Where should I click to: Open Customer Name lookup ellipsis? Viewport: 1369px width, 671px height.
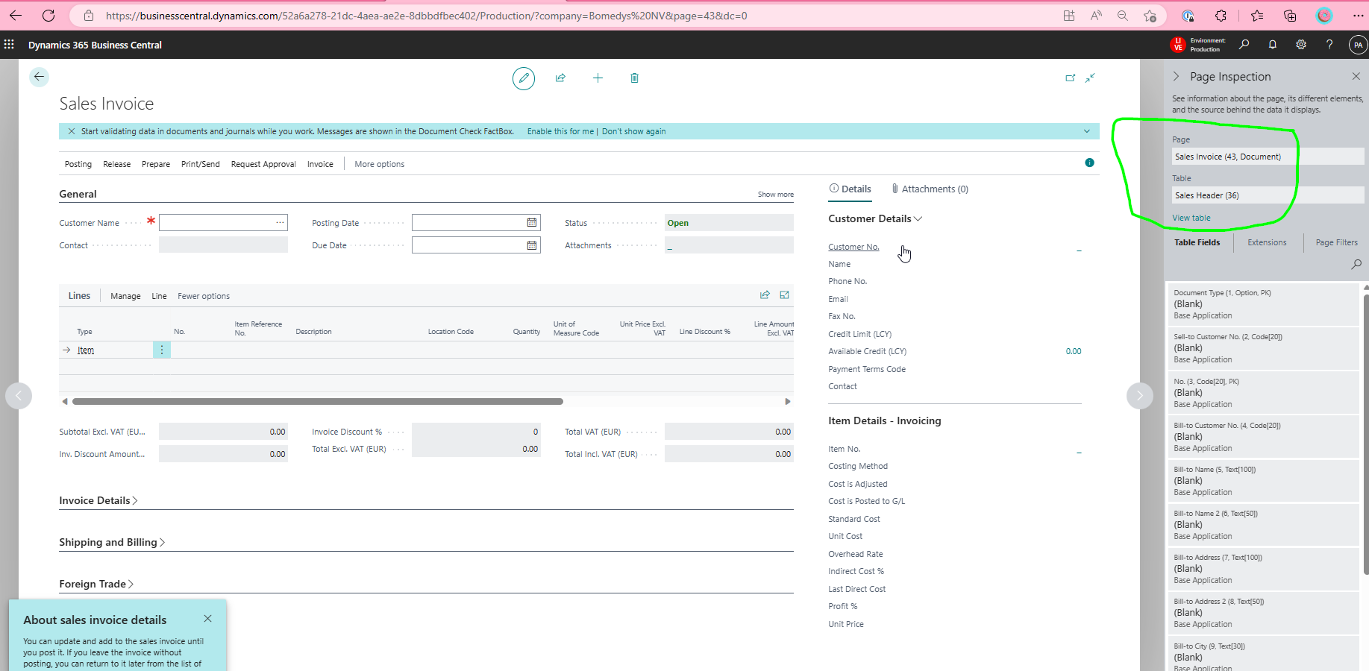tap(280, 222)
